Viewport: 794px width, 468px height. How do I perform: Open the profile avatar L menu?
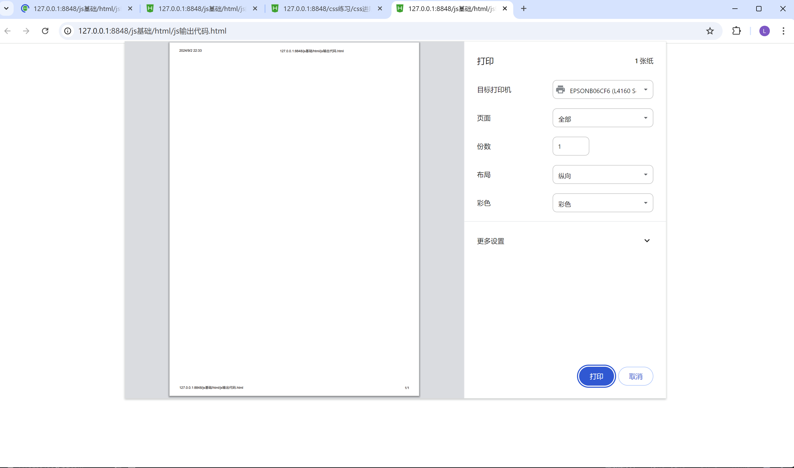click(764, 31)
